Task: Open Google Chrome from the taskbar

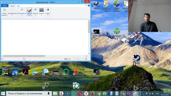Action: (99, 94)
